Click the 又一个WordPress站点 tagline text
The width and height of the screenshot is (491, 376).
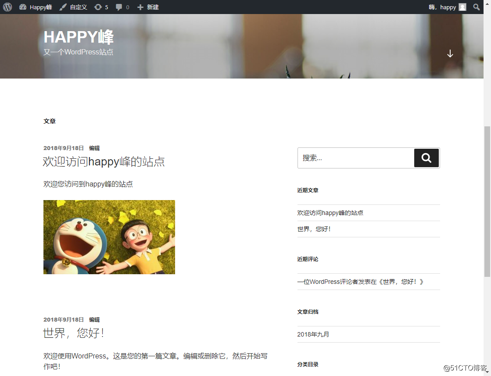click(x=78, y=52)
